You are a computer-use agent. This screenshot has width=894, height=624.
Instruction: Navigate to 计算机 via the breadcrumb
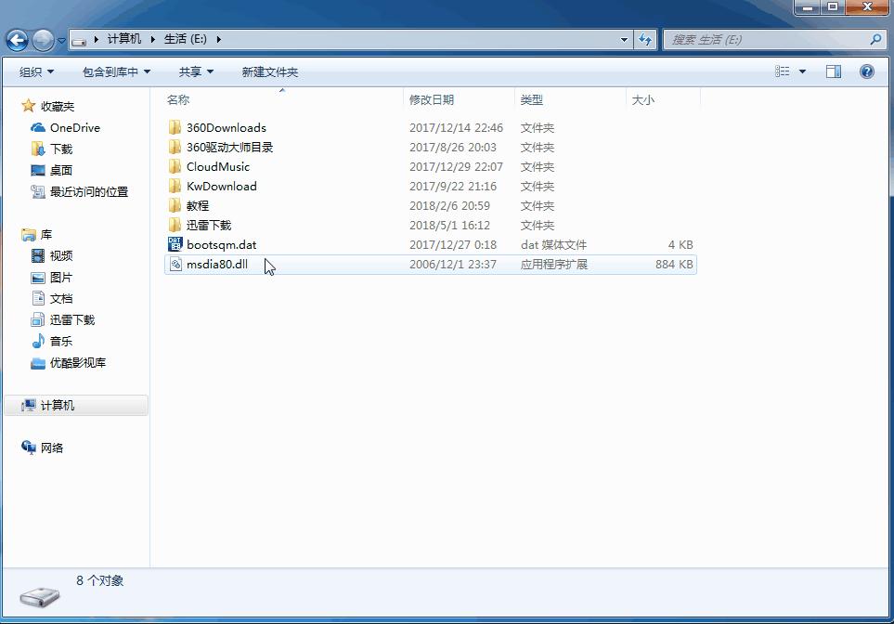point(124,40)
